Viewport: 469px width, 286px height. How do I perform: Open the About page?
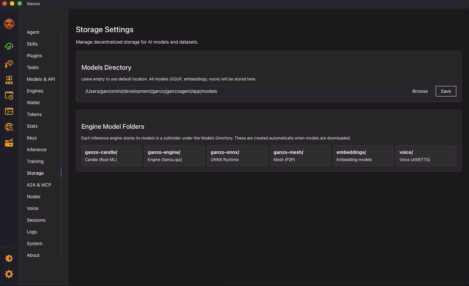pos(33,256)
